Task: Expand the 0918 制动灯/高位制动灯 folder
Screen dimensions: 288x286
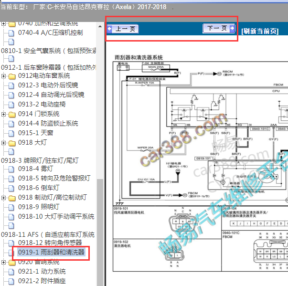Action: 3,198
